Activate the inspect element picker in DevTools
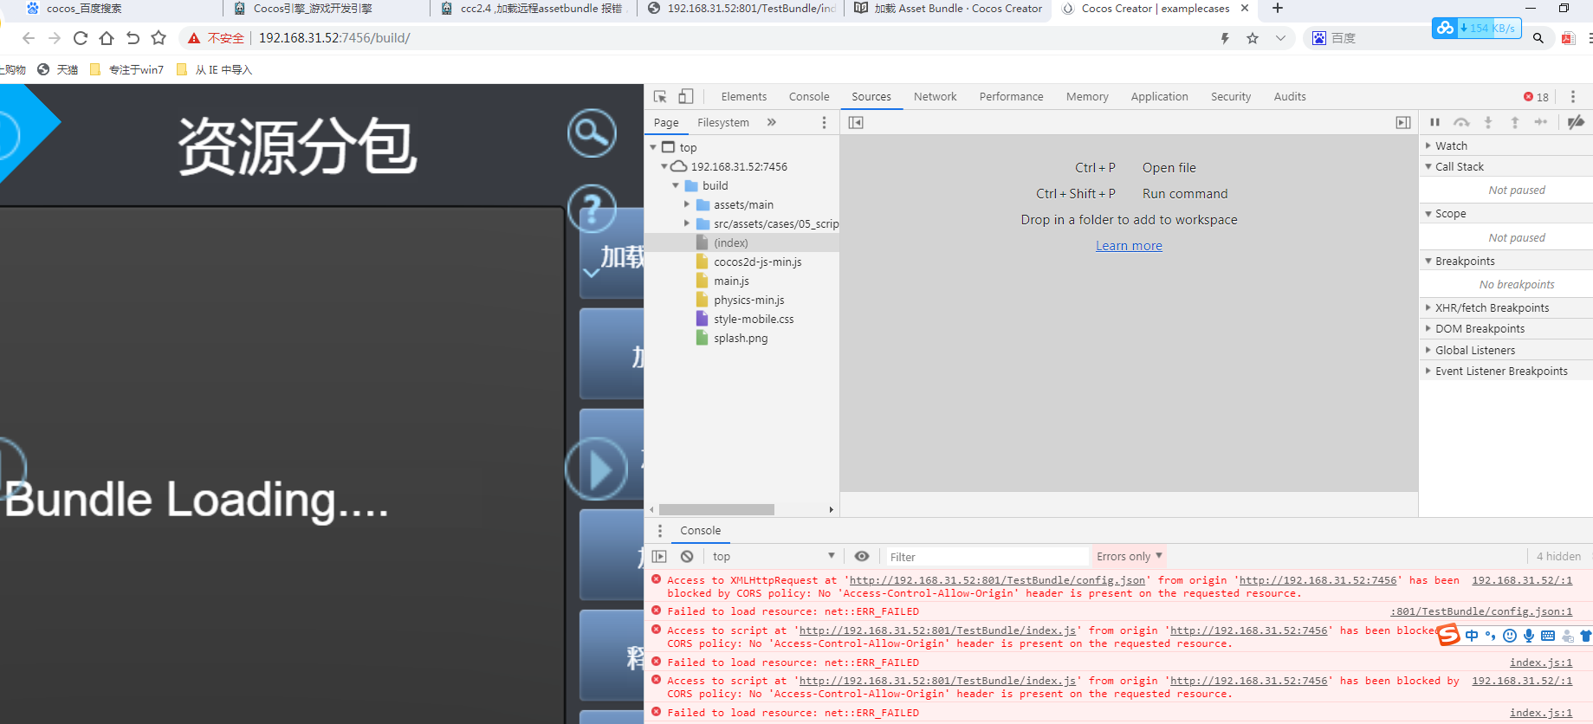This screenshot has width=1593, height=724. (x=660, y=97)
